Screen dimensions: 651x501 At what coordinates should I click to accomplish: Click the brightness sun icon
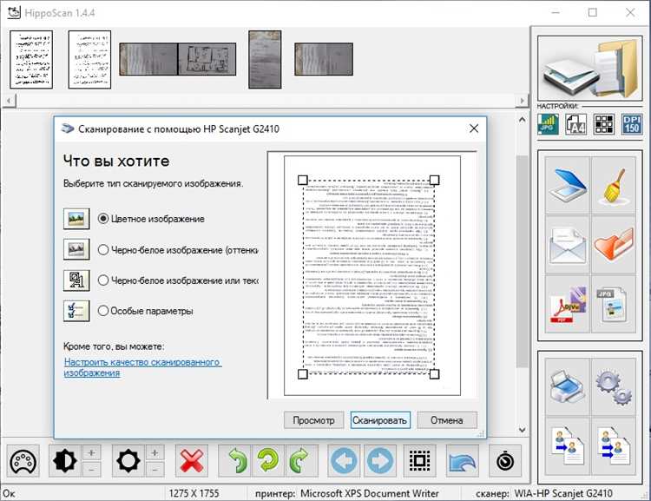click(x=128, y=461)
